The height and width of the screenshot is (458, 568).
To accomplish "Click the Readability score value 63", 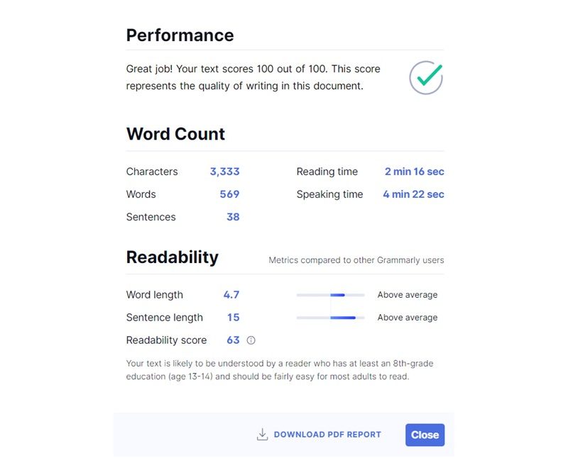I will point(233,340).
